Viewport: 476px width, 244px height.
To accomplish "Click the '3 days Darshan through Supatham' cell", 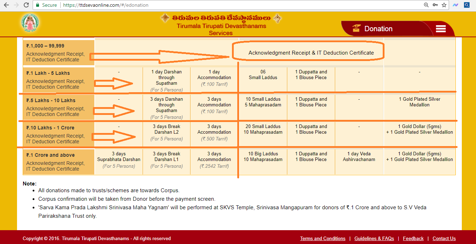I will tap(166, 108).
